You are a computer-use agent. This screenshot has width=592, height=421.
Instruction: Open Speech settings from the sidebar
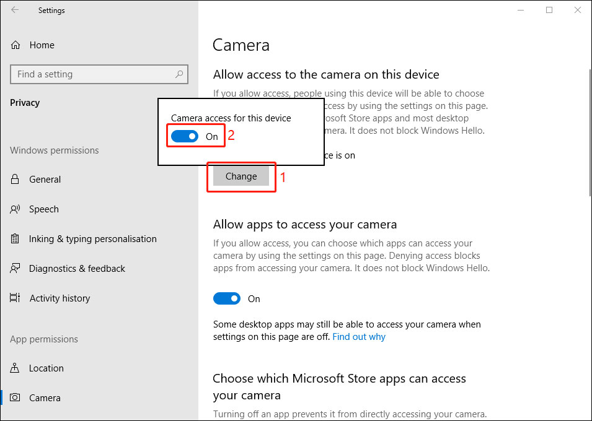tap(43, 209)
